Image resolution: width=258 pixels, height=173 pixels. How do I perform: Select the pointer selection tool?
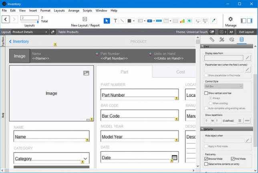pos(107,21)
